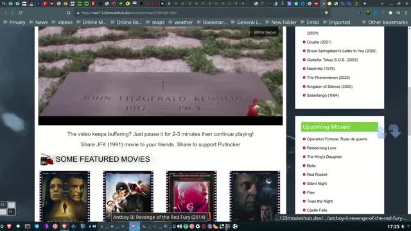Open the Online M... bookmarks folder

(91, 22)
